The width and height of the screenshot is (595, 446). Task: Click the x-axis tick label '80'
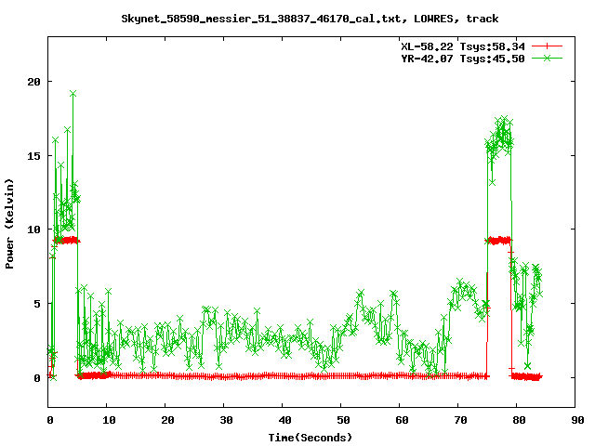coord(519,420)
